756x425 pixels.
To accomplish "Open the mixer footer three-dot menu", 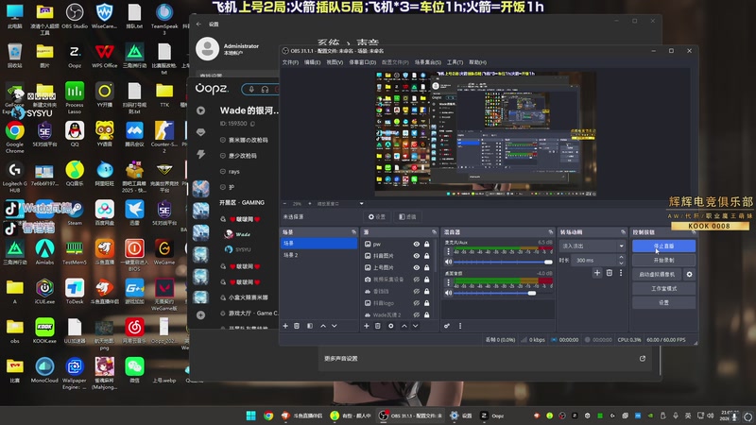I will (x=460, y=326).
